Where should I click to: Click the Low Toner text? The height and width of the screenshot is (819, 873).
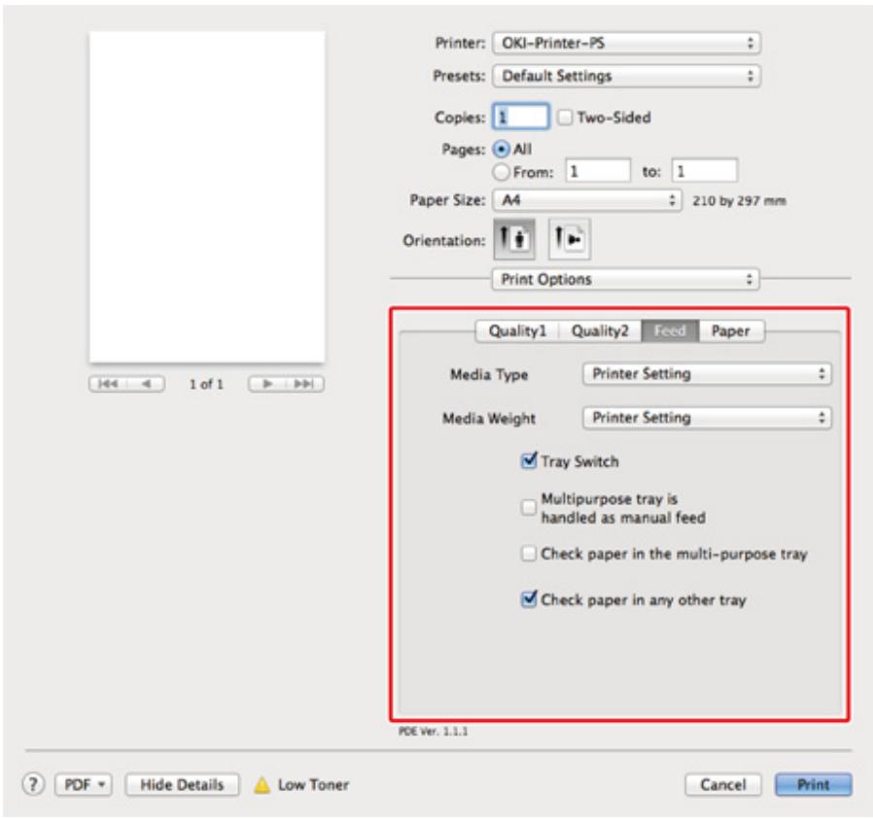(313, 785)
